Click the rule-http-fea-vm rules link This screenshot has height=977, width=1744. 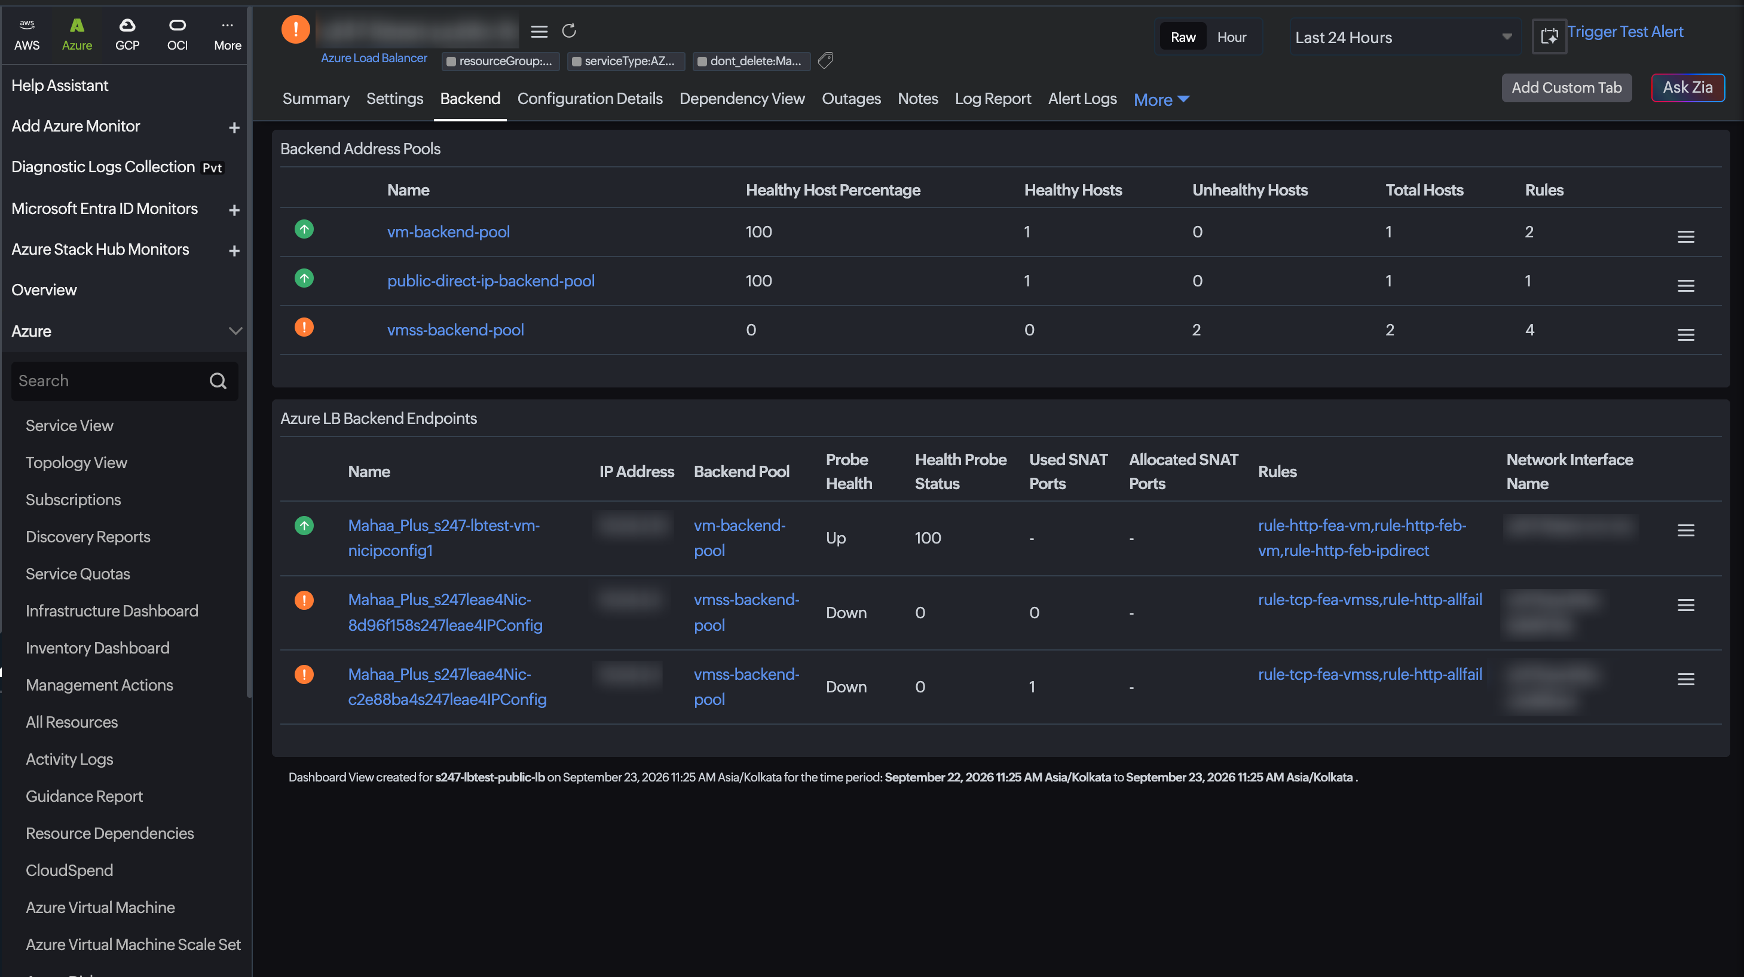(x=1361, y=538)
